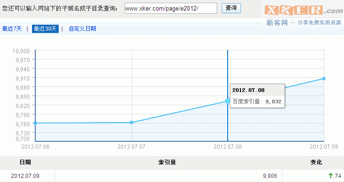Viewport: 344px width, 182px height.
Task: Select the 最近30天 tab
Action: (45, 29)
